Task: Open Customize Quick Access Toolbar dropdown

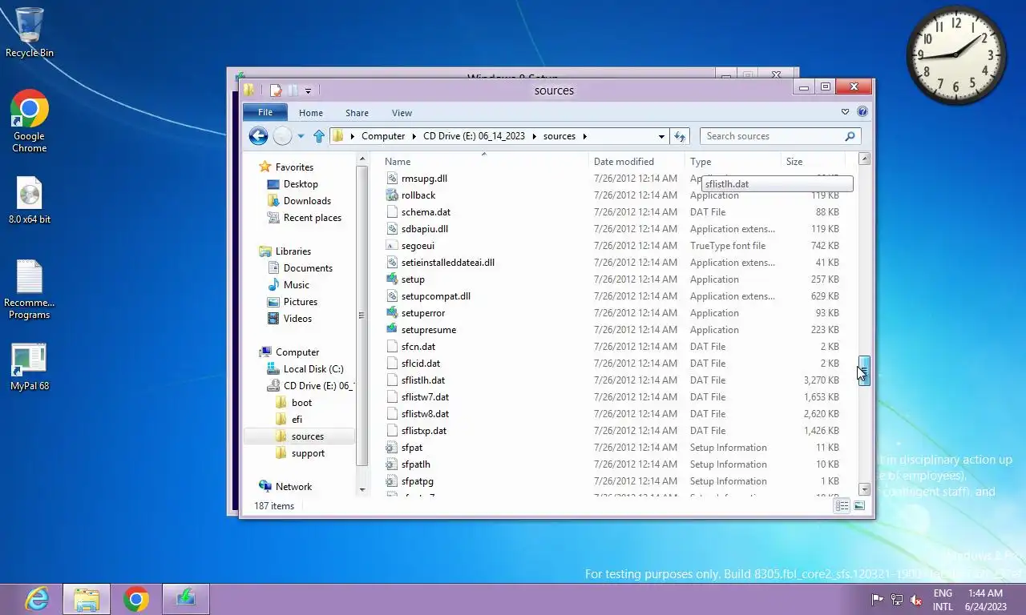Action: [x=308, y=91]
